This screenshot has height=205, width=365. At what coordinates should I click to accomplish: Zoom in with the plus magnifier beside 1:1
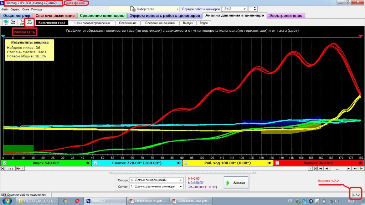18,168
